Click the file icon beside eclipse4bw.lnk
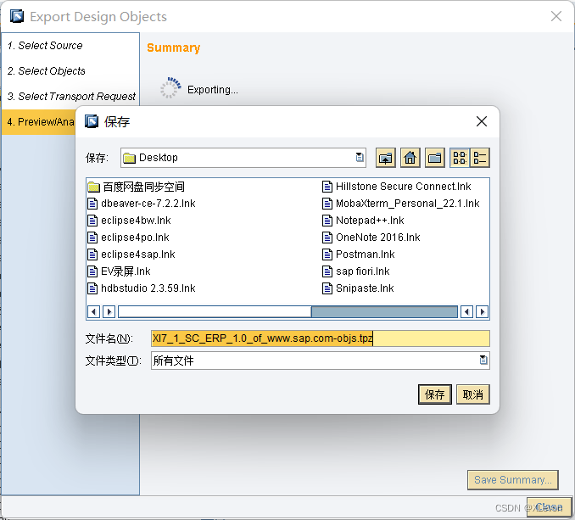This screenshot has height=520, width=575. [92, 221]
